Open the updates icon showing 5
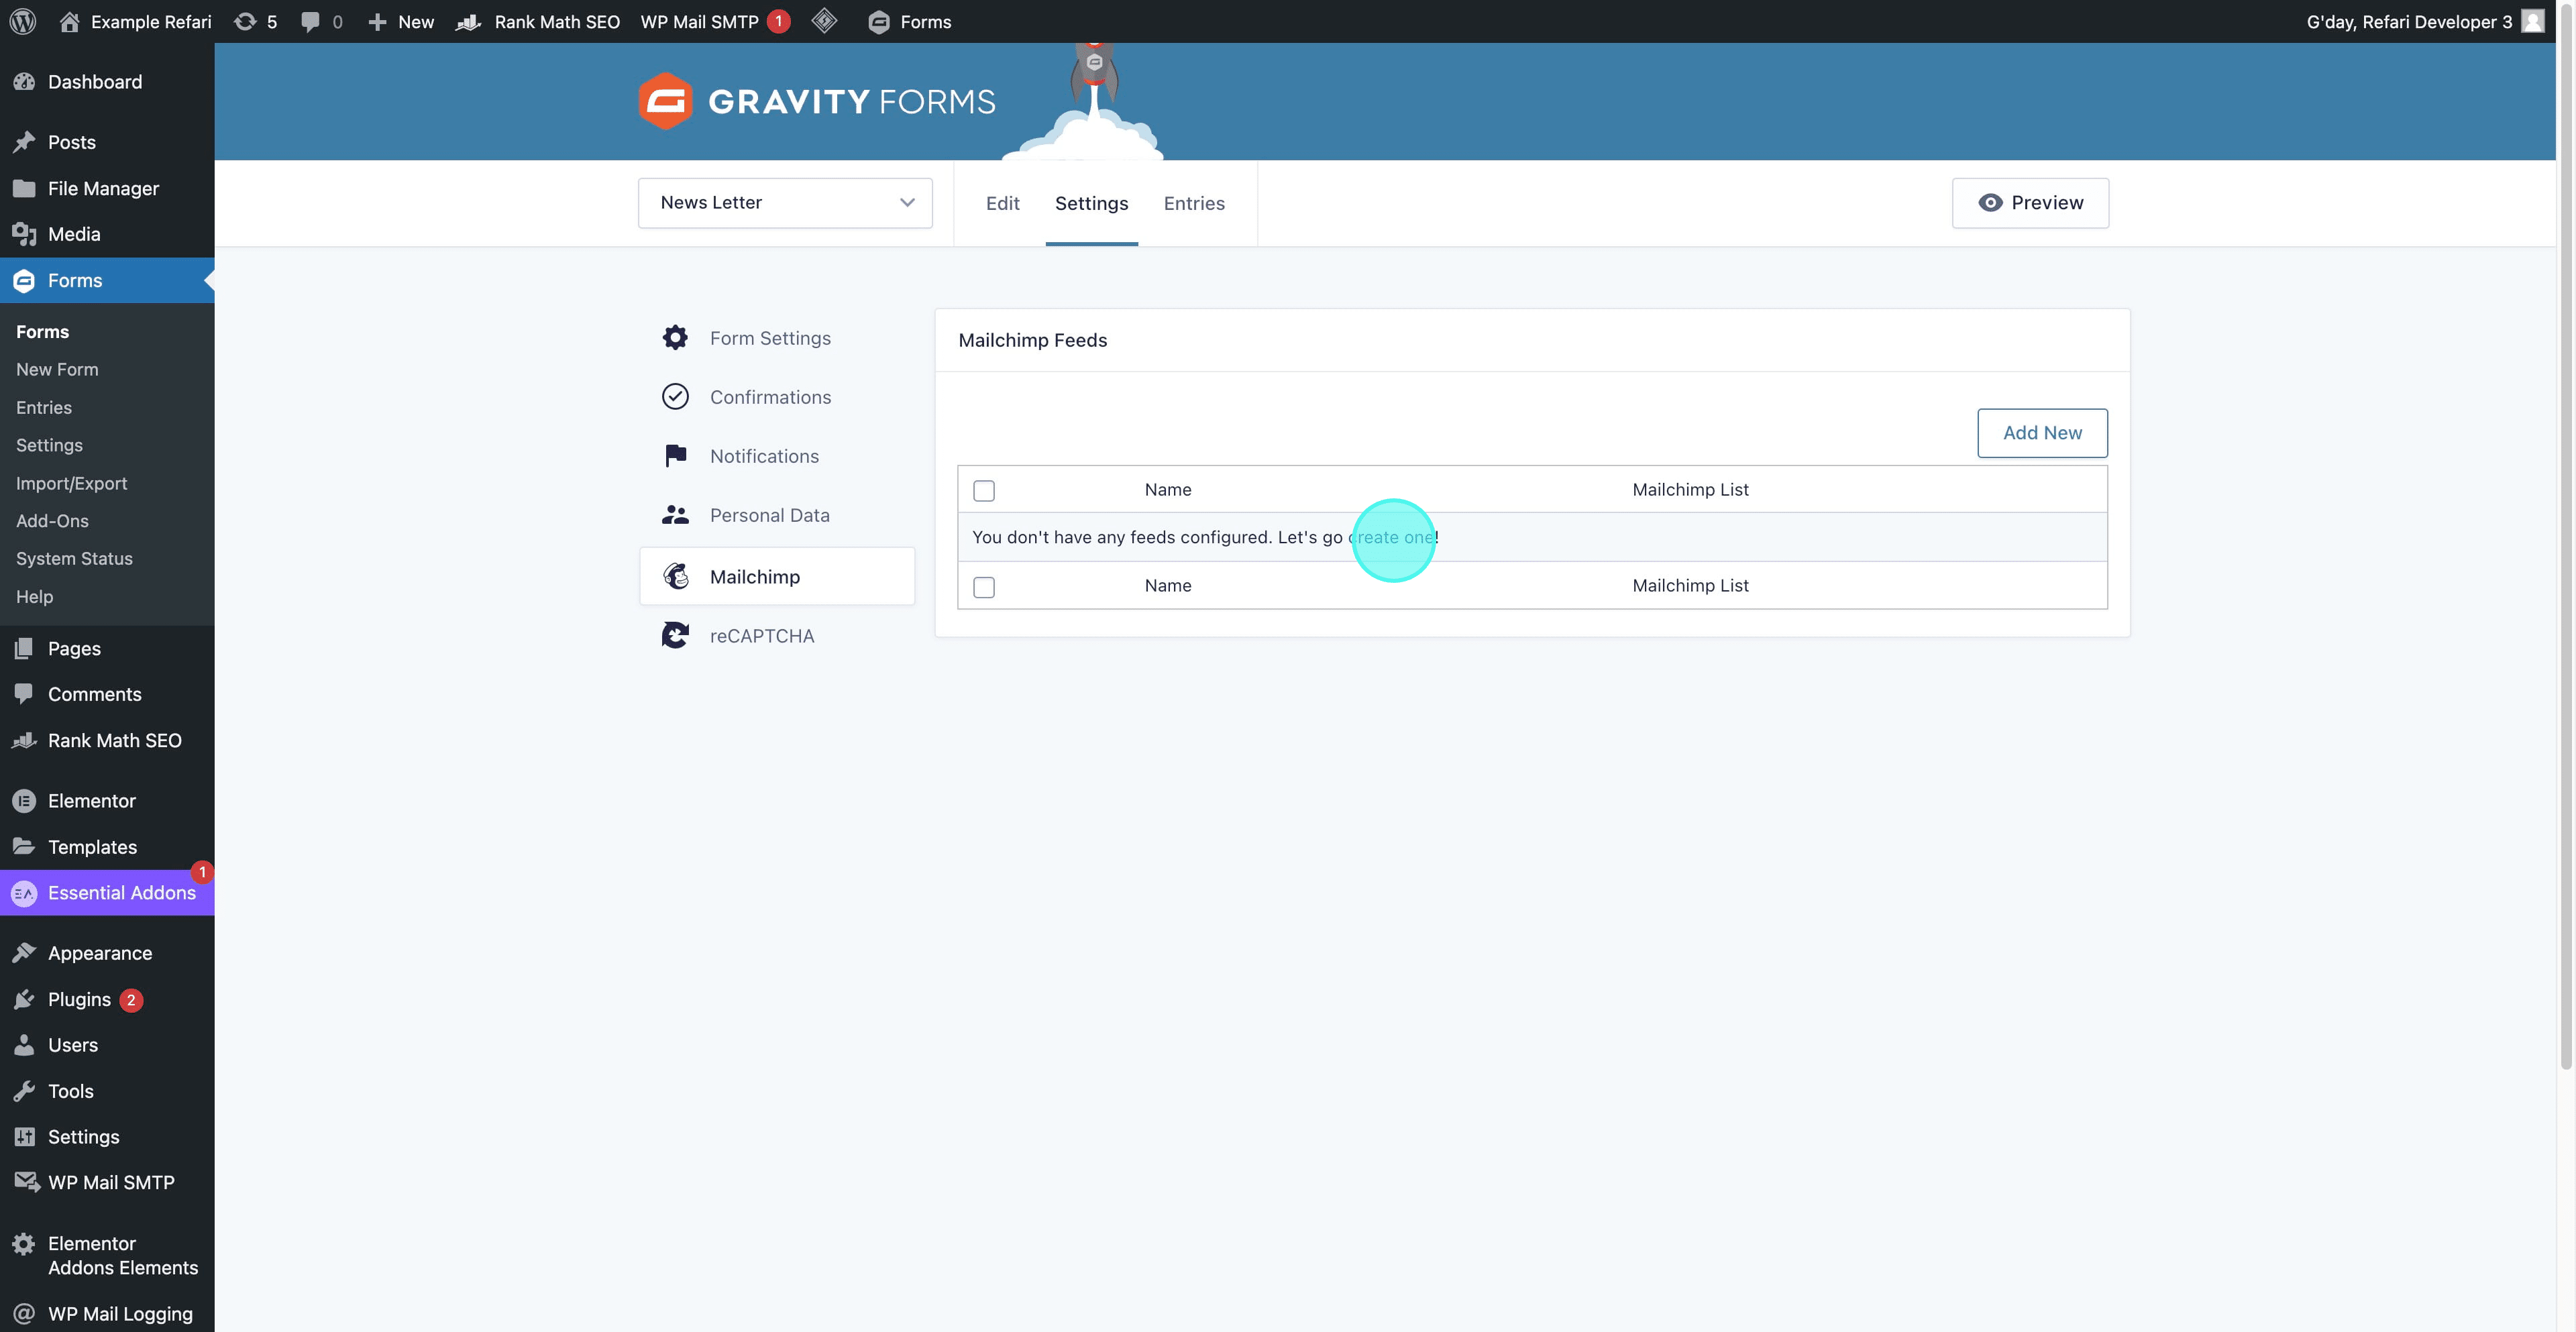Viewport: 2576px width, 1332px height. (245, 21)
